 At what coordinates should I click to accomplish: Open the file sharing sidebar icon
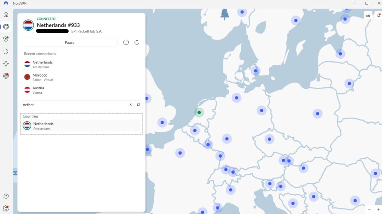click(6, 51)
